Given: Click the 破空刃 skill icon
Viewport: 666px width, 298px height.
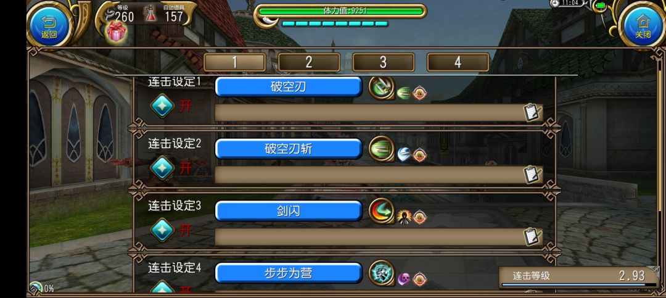Looking at the screenshot, I should [x=382, y=87].
